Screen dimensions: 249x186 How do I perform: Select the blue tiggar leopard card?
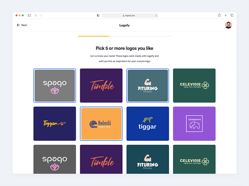coord(148,124)
